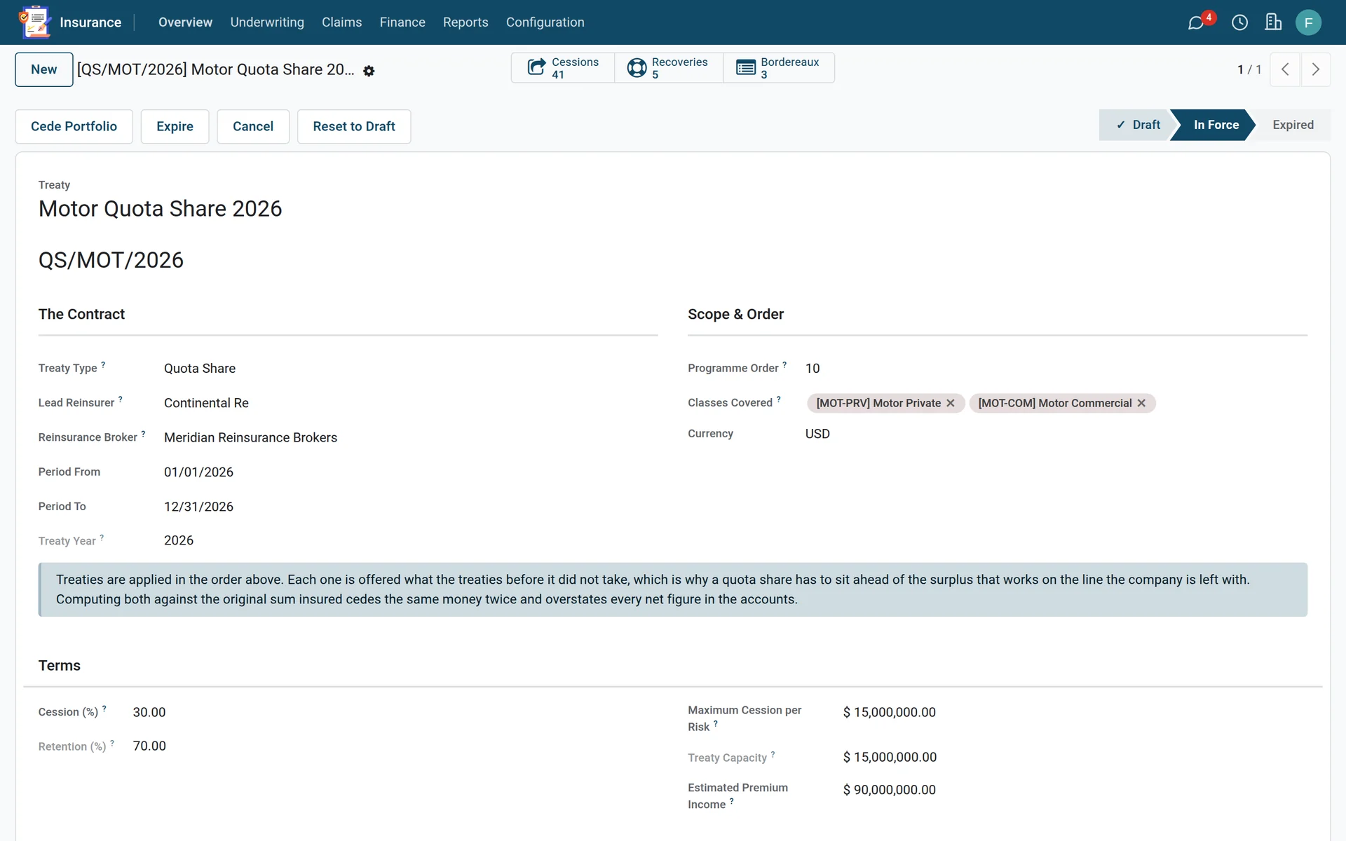Open the gear actions menu by the record title
Viewport: 1346px width, 841px height.
tap(369, 71)
